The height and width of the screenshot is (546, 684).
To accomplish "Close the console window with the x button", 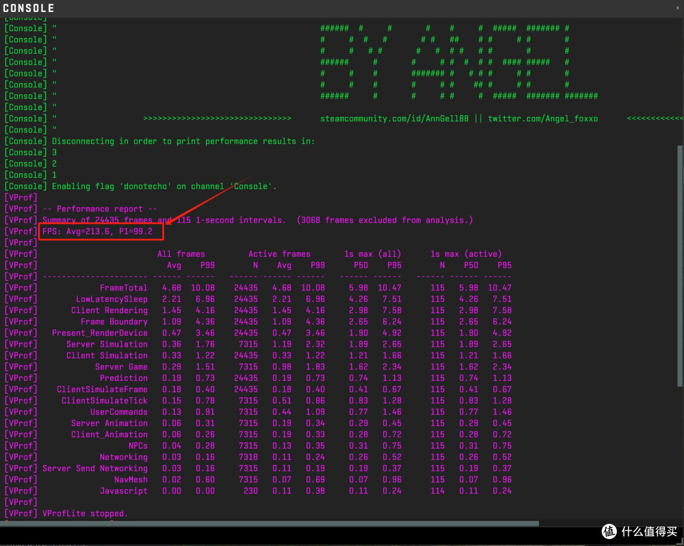I will tap(678, 8).
